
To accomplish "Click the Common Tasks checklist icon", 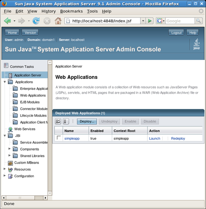I will 6,66.
